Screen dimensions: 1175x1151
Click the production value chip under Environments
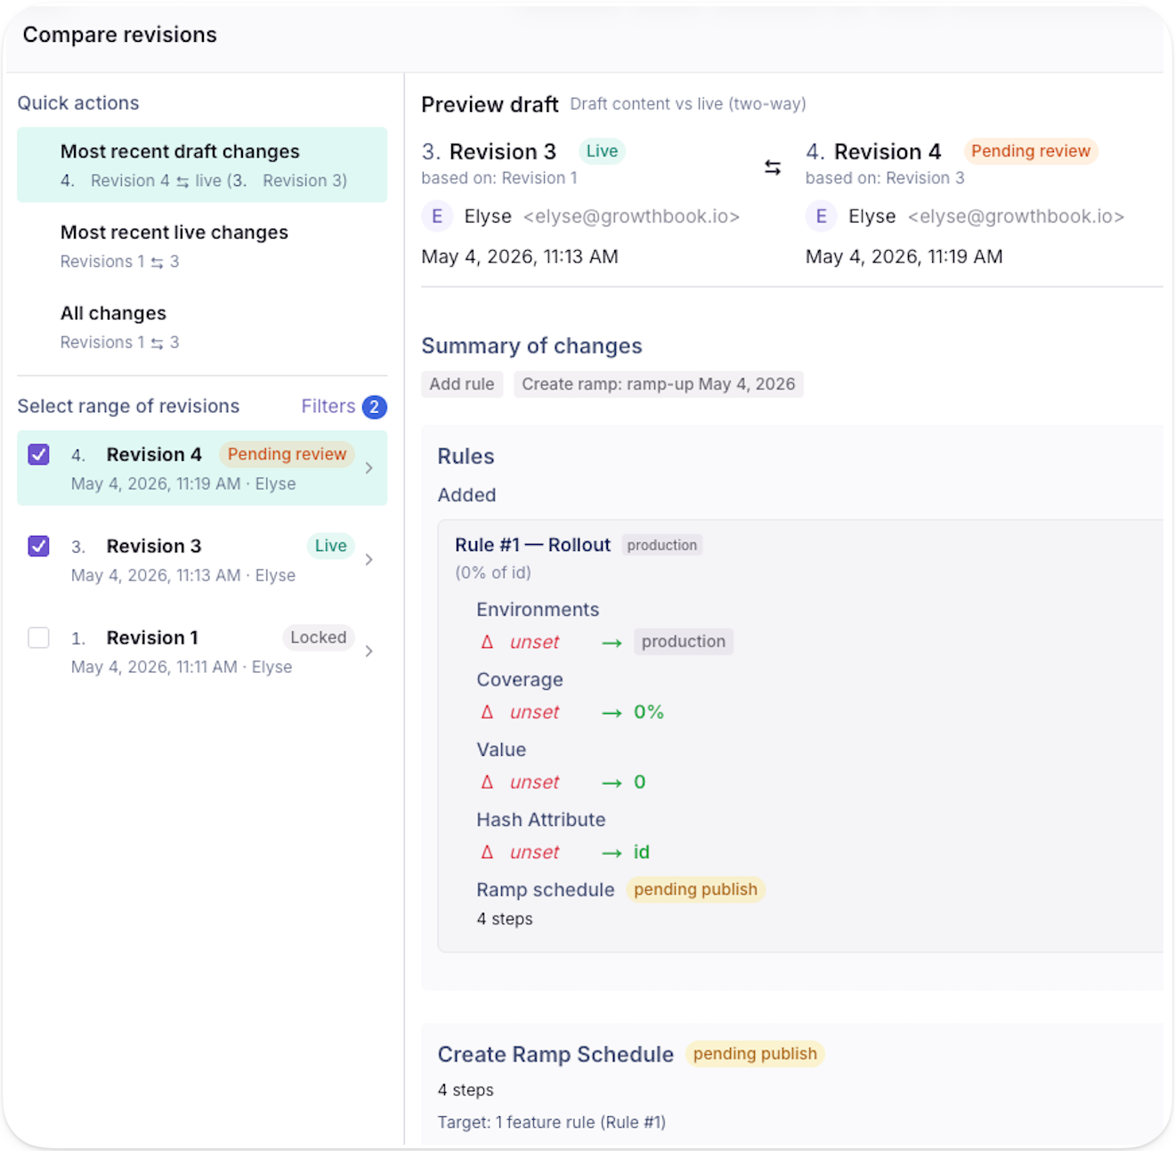[684, 642]
